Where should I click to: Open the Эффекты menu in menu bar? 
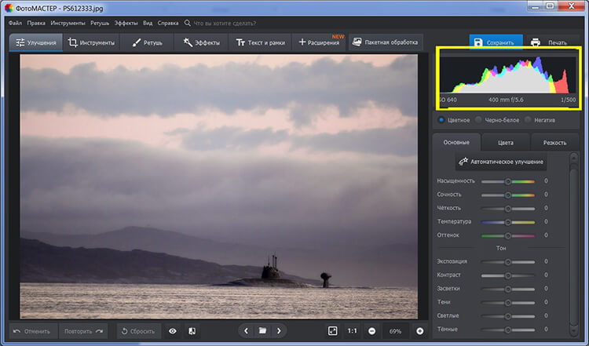(x=126, y=24)
